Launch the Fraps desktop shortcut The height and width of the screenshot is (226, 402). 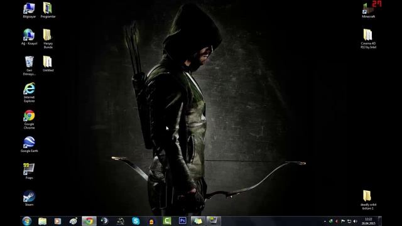30,171
